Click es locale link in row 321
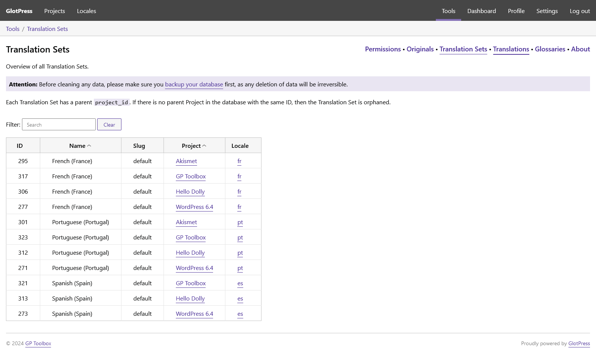The image size is (596, 353). (x=240, y=283)
